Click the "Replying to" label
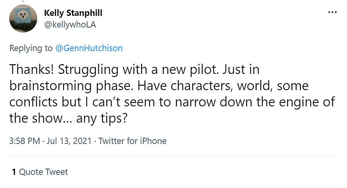The width and height of the screenshot is (347, 188). (x=31, y=48)
